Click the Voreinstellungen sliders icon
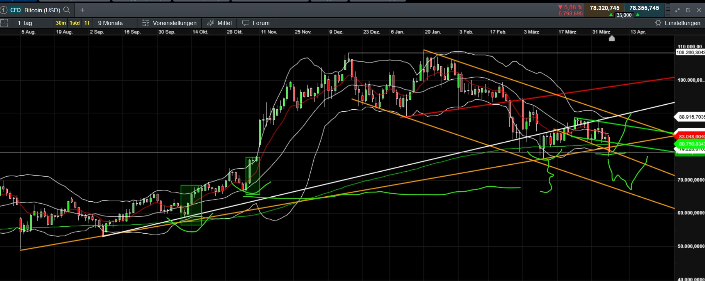The width and height of the screenshot is (705, 281). tap(145, 23)
